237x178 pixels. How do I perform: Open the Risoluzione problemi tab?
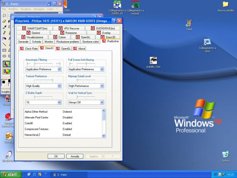(68, 42)
